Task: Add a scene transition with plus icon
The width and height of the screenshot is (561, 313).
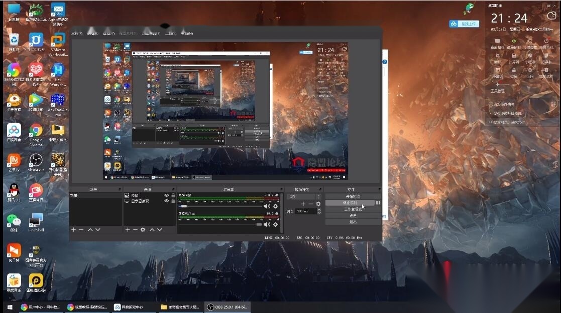Action: 303,204
